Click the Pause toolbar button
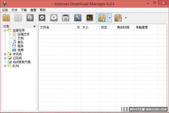169x113 pixels. click(42, 18)
